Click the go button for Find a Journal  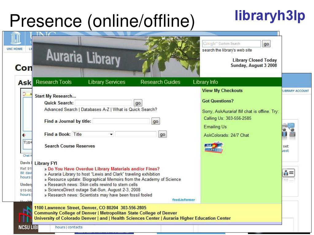pos(156,121)
